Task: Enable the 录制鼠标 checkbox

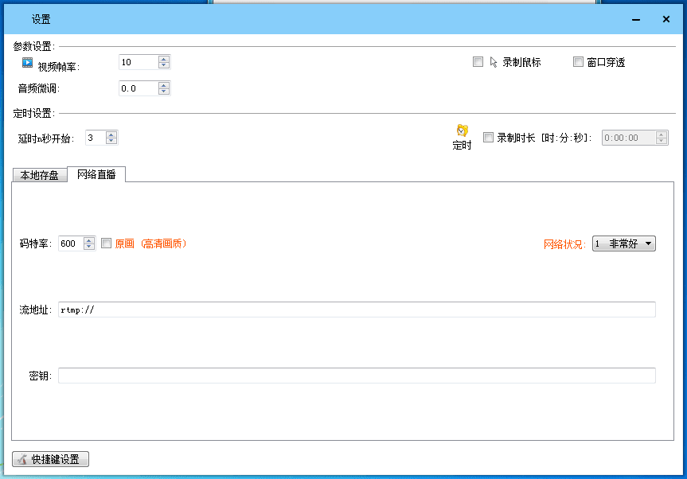Action: [x=478, y=61]
